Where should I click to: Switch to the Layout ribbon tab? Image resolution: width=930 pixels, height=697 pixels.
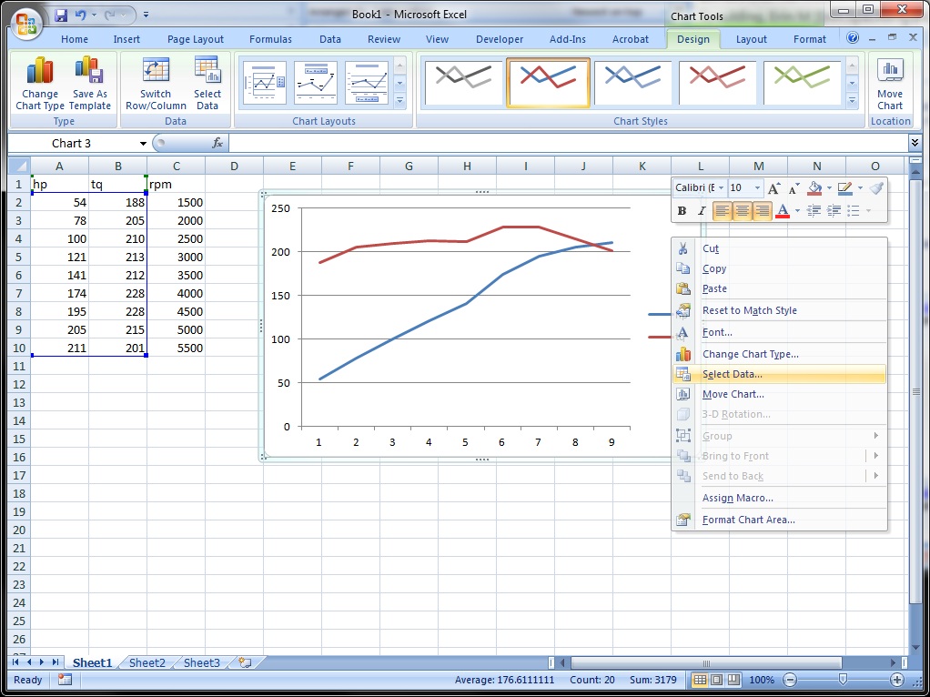751,39
